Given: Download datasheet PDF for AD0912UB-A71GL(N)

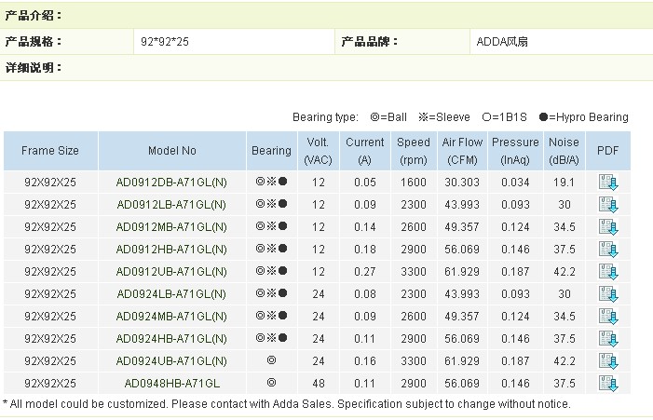Looking at the screenshot, I should pos(608,272).
